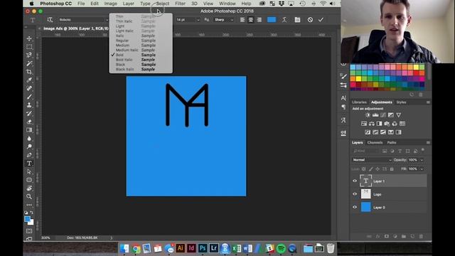Click the blue text color swatch
Image resolution: width=455 pixels, height=256 pixels.
(272, 20)
